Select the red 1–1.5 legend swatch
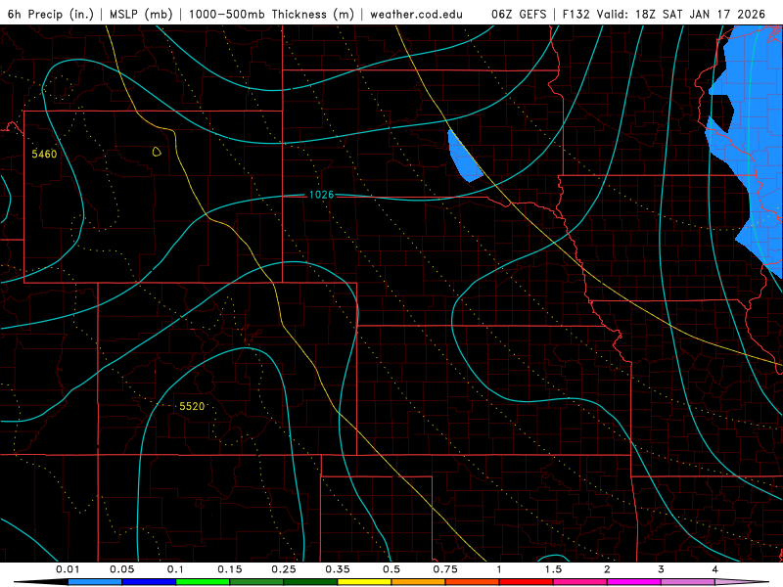 coord(527,582)
